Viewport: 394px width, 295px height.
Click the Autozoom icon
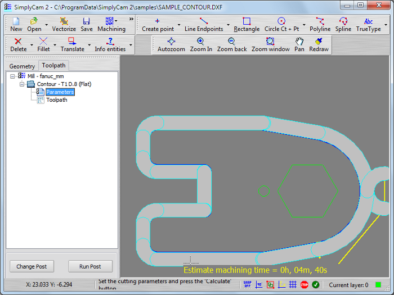(172, 44)
